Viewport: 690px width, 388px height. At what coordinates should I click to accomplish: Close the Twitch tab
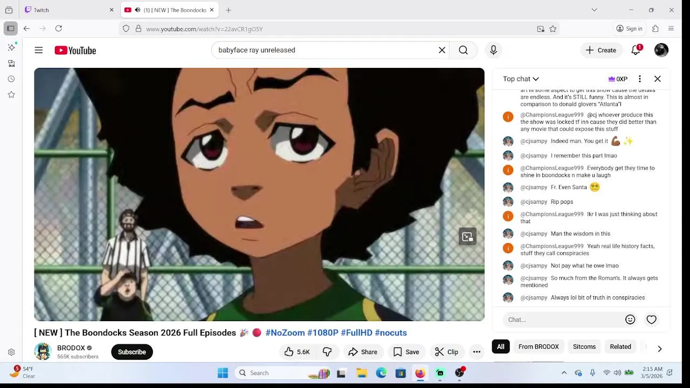112,10
